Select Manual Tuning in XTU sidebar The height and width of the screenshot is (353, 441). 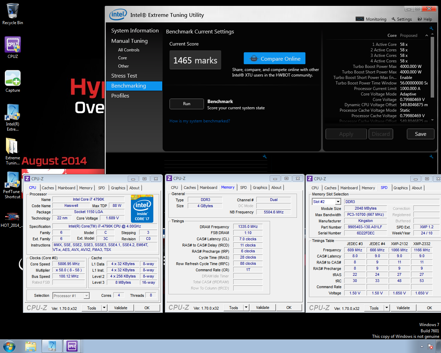click(130, 41)
